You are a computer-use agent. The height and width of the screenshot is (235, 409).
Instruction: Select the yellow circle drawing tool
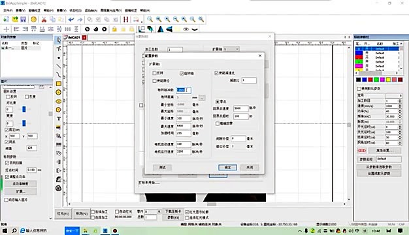(x=59, y=92)
